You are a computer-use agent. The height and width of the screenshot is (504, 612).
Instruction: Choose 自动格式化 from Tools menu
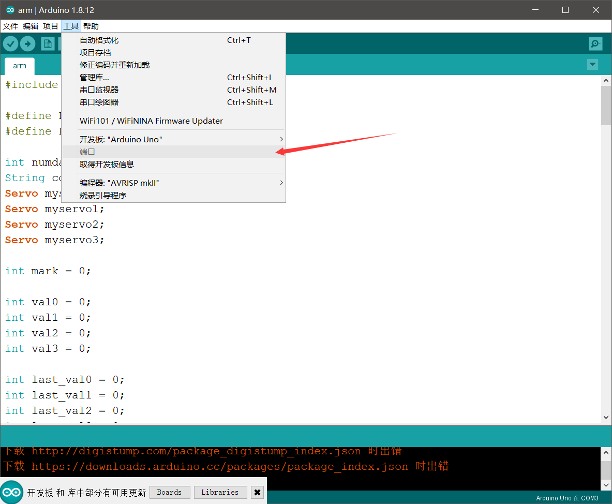click(174, 40)
